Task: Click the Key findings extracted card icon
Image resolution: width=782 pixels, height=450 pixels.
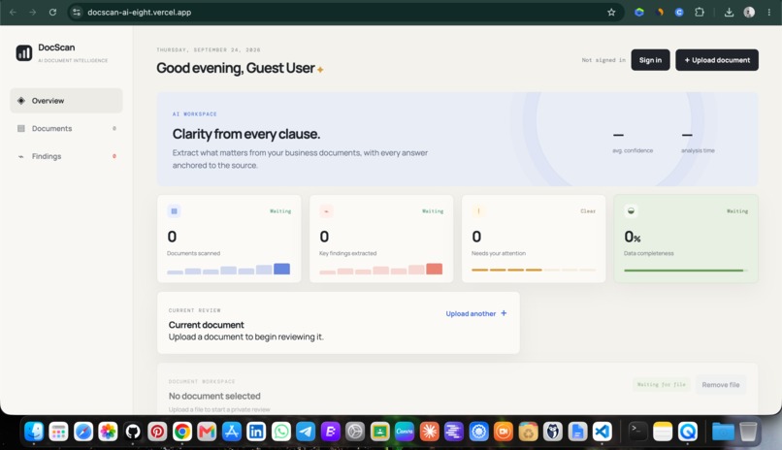Action: [326, 211]
